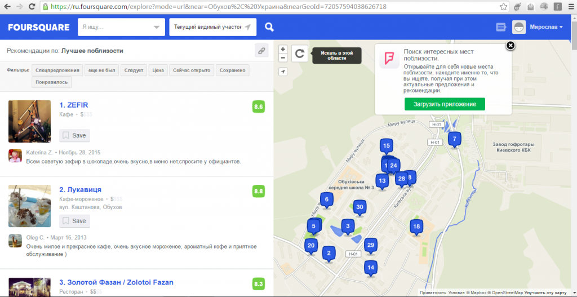Click the user avatar icon

coord(519,27)
